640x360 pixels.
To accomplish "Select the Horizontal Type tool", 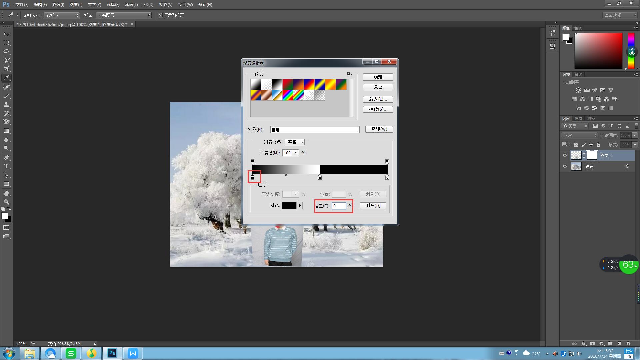I will (6, 166).
